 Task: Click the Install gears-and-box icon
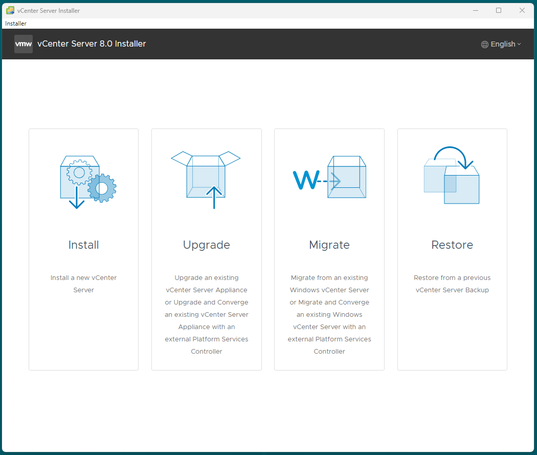88,182
